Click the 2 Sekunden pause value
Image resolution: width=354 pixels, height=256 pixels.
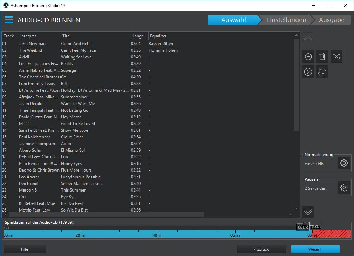pyautogui.click(x=315, y=188)
